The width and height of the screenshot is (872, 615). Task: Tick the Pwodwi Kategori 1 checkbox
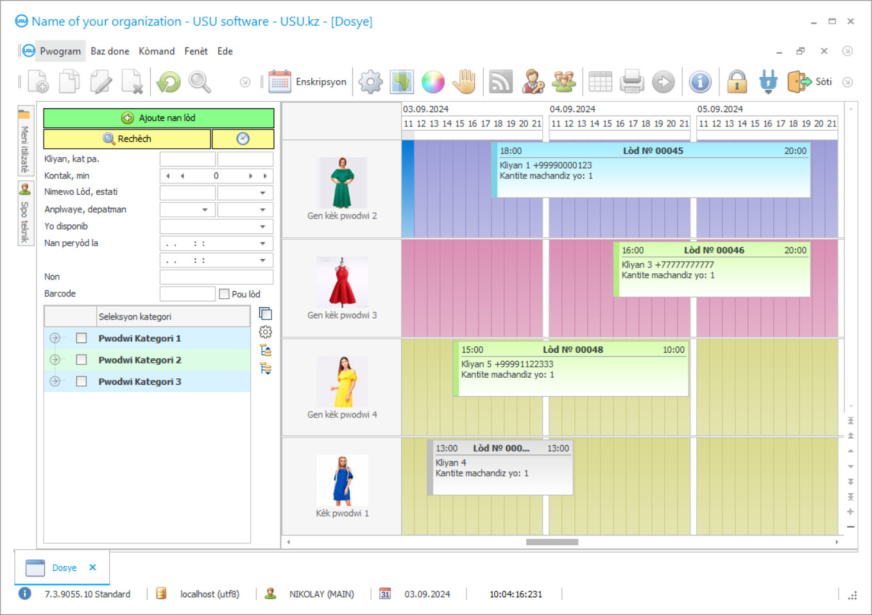tap(81, 338)
